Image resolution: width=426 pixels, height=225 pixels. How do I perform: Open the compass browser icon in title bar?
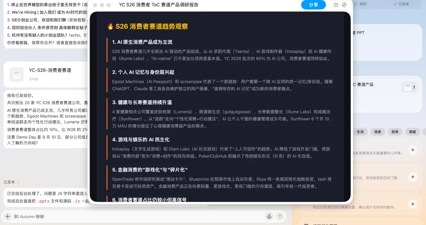coord(344,5)
